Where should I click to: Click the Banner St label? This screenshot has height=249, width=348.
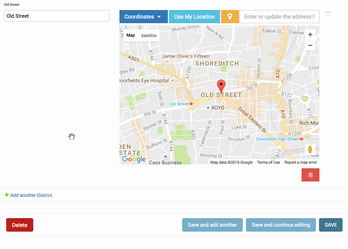click(152, 125)
